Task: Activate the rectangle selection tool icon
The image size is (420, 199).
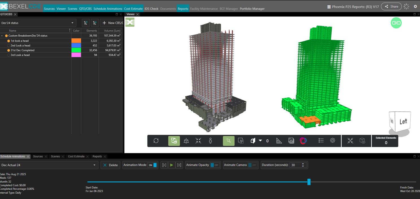Action: [x=241, y=141]
